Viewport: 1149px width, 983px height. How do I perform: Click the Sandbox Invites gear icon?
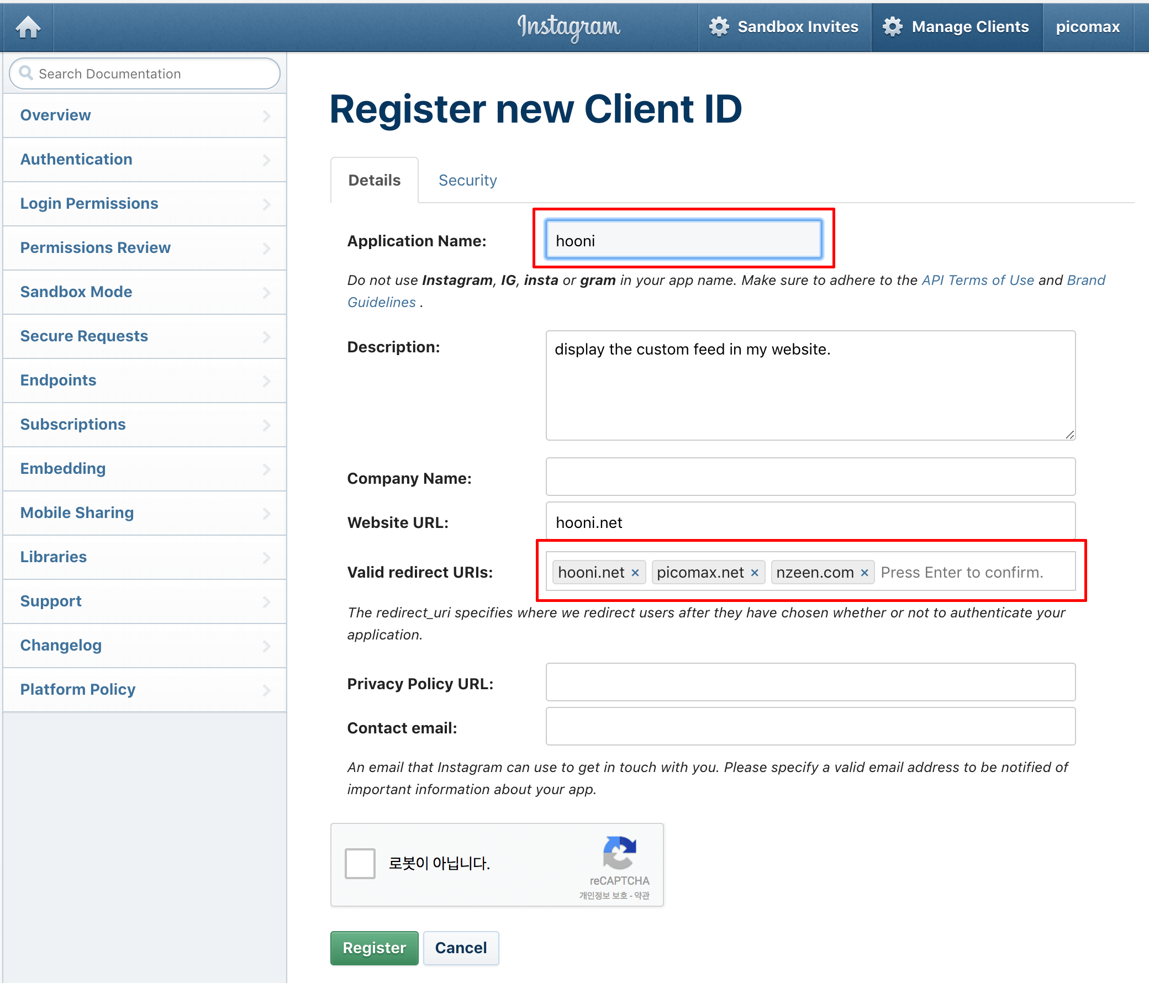pos(719,27)
